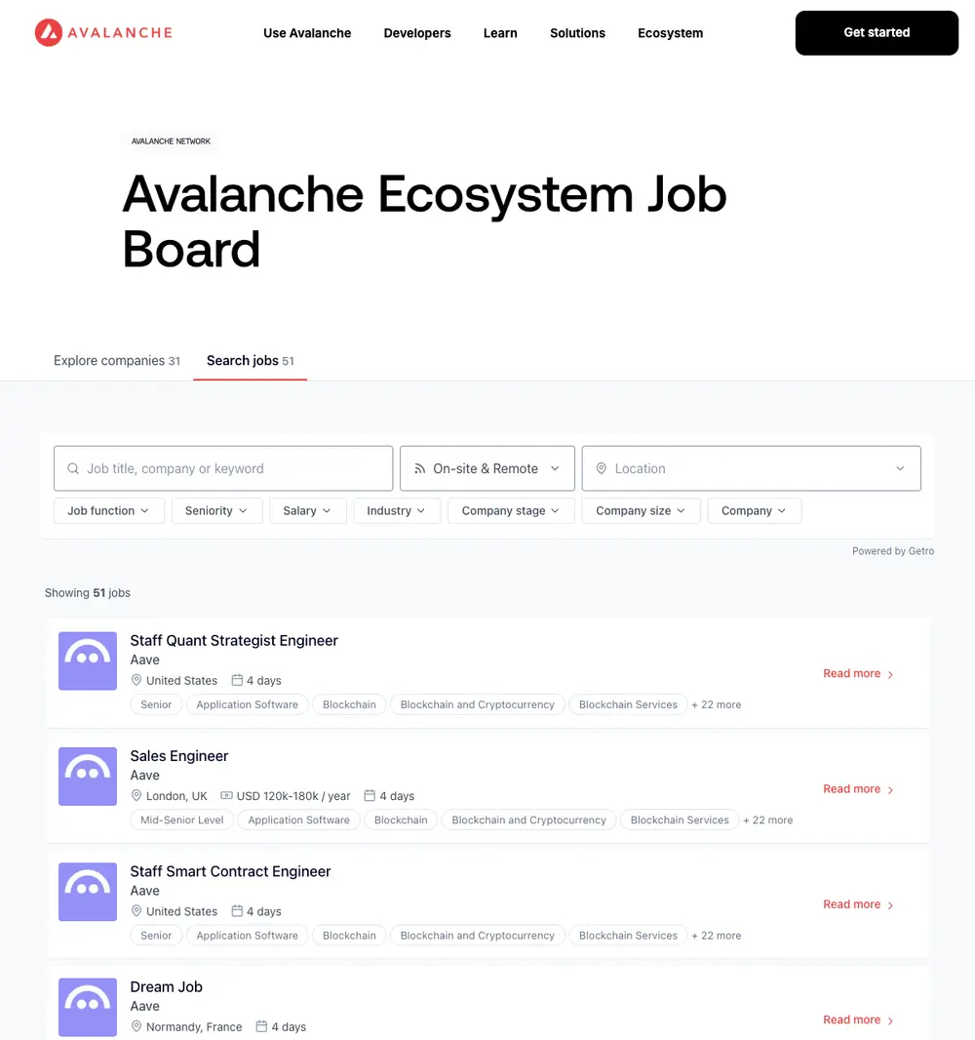Click Blockchain and Cryptocurrency tag on Staff Smart Contract Engineer

(477, 936)
